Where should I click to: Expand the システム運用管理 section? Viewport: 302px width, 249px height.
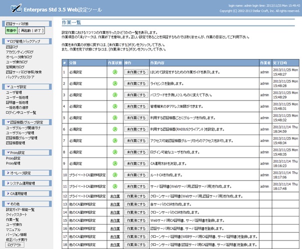[27, 183]
